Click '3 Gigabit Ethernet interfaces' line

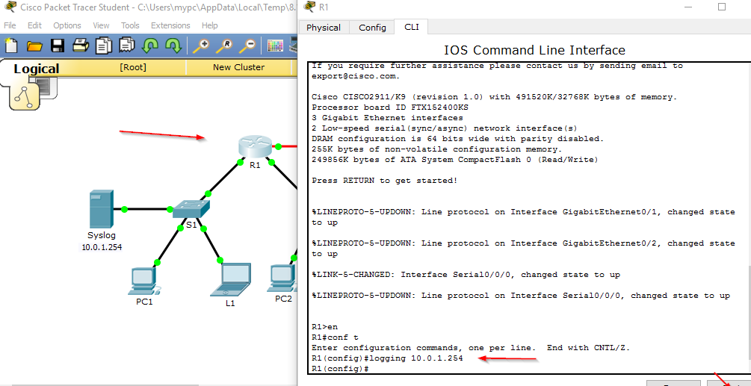point(387,118)
